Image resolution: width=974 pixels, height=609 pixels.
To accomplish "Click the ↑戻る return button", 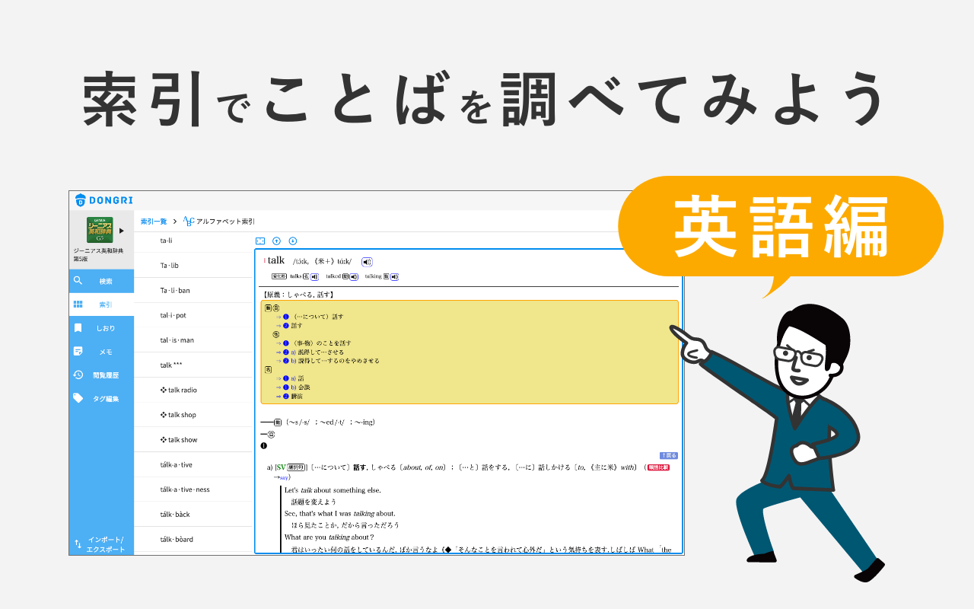I will pos(668,456).
